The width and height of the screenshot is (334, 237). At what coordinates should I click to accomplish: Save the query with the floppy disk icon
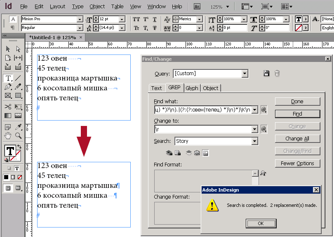coord(266,73)
